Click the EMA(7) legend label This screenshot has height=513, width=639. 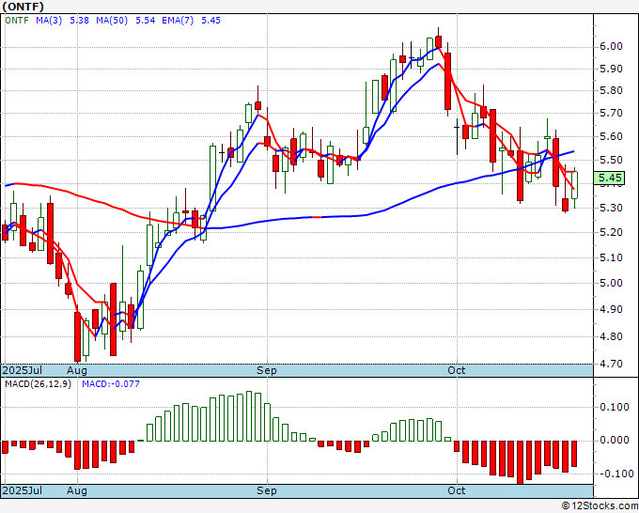click(178, 21)
